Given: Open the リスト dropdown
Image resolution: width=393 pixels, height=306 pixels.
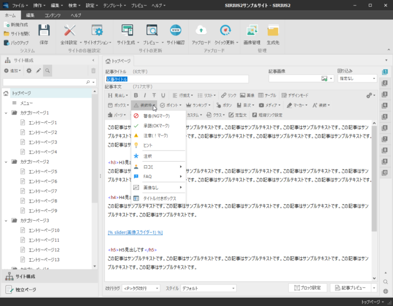Looking at the screenshot, I should [x=206, y=95].
